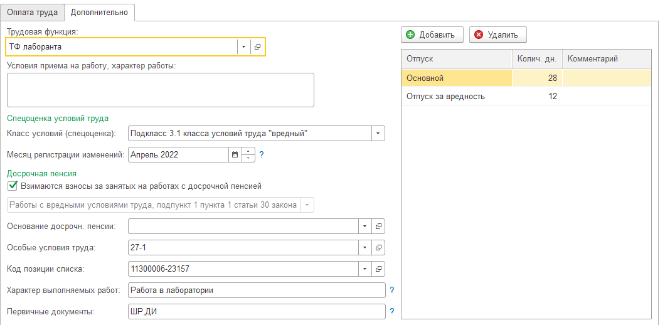Show help for Характер выполняемых работ
The image size is (665, 325).
coord(392,290)
